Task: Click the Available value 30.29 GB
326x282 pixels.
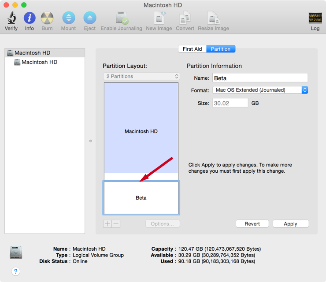Action: (x=217, y=255)
